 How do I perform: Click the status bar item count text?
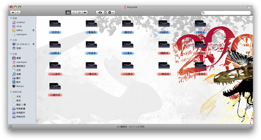click(x=130, y=127)
